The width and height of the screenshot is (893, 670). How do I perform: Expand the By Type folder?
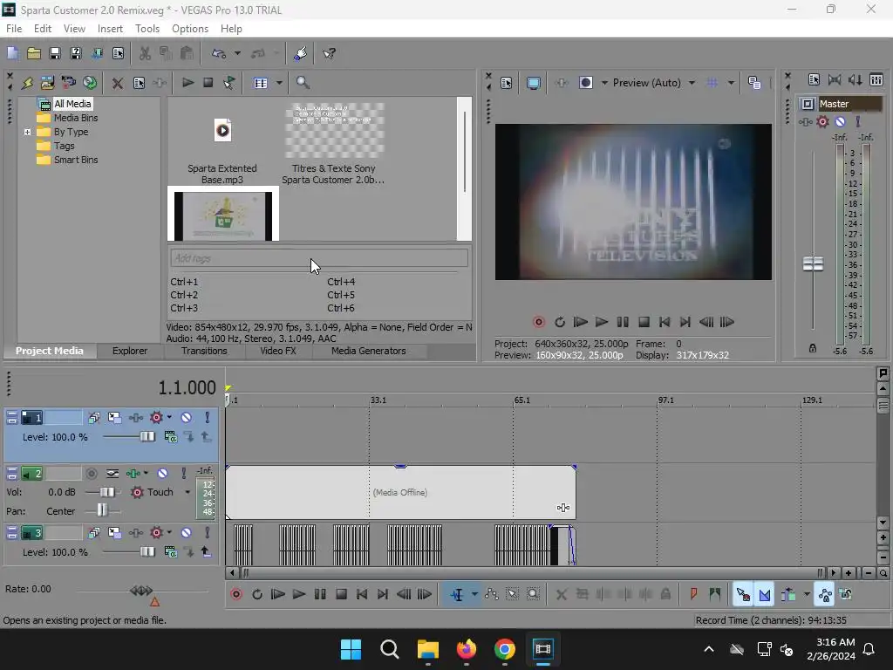pos(27,133)
